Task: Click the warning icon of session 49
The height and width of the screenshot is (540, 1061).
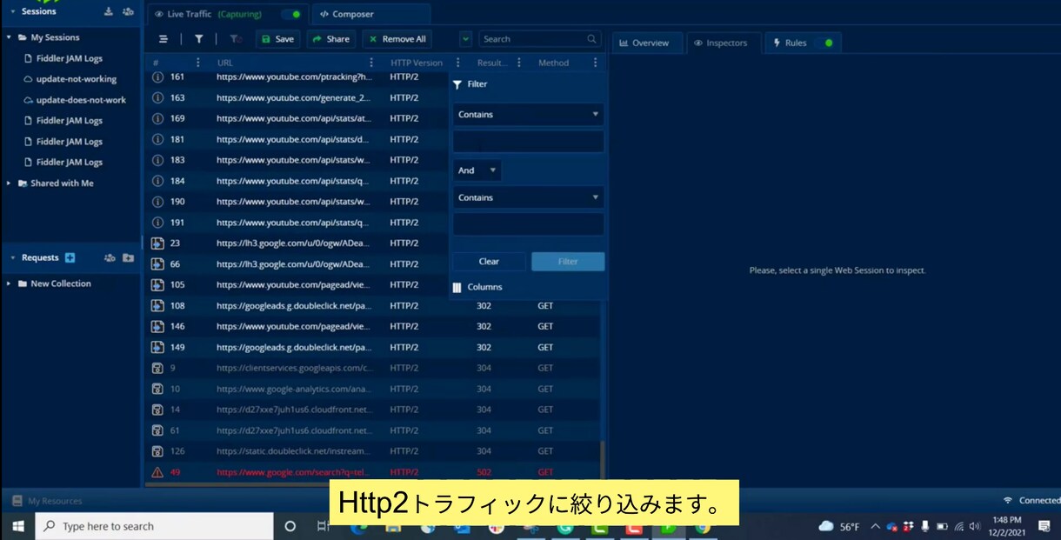Action: (157, 472)
